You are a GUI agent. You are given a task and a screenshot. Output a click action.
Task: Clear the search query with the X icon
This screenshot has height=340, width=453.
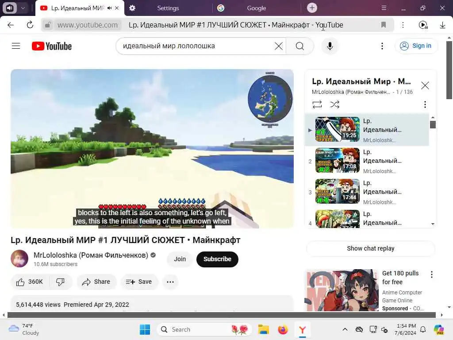click(x=279, y=46)
